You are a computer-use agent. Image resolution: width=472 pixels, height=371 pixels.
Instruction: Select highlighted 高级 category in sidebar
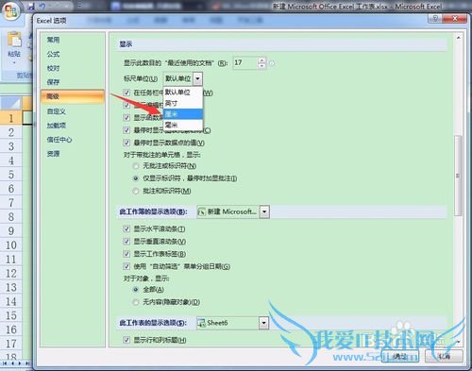point(73,96)
